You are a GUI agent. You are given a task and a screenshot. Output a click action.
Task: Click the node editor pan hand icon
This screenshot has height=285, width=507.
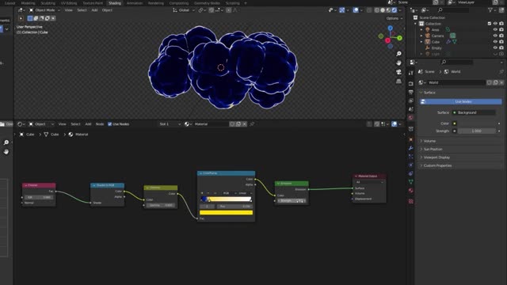[6, 151]
